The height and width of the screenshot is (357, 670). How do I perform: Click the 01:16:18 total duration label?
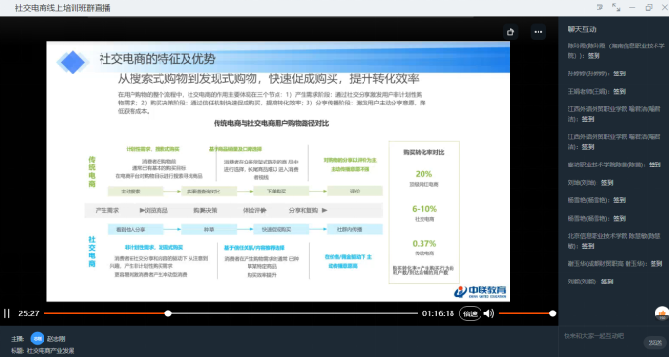point(438,313)
